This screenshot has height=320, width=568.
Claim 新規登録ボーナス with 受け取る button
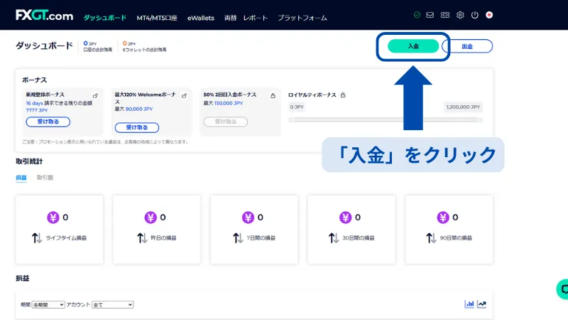pos(48,122)
